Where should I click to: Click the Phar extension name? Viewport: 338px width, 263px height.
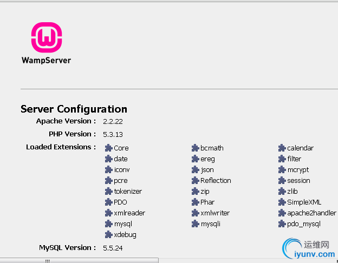pos(207,202)
